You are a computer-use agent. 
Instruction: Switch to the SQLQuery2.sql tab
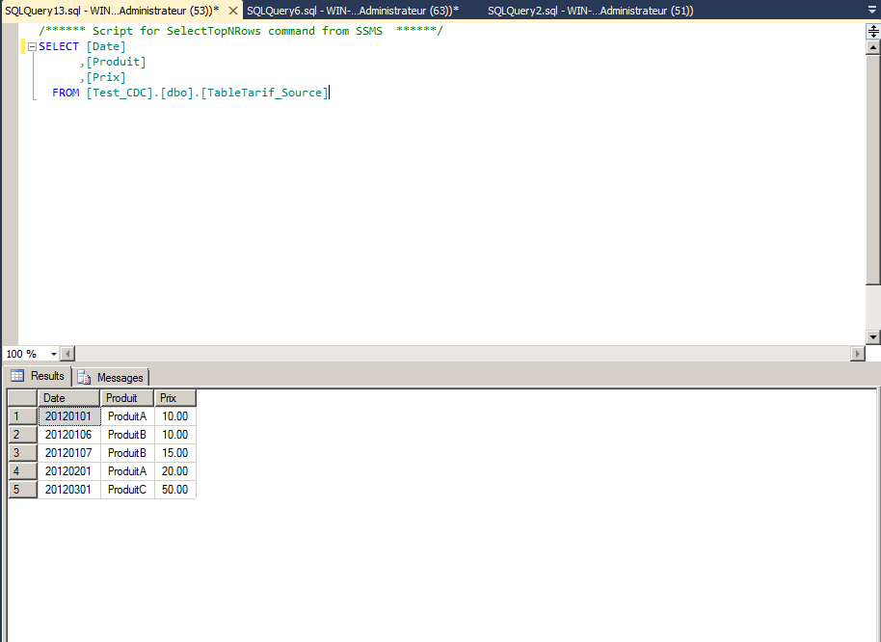(x=590, y=11)
